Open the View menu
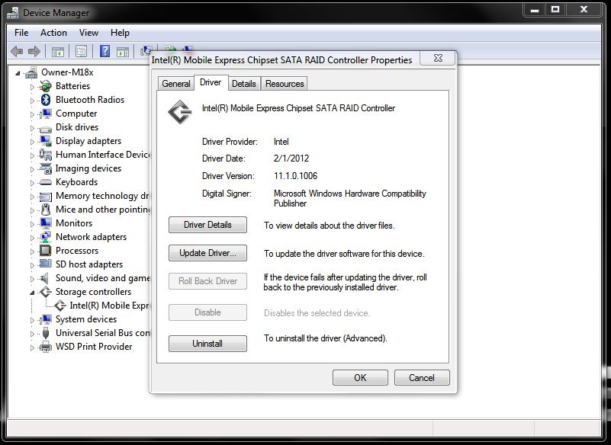 click(88, 33)
